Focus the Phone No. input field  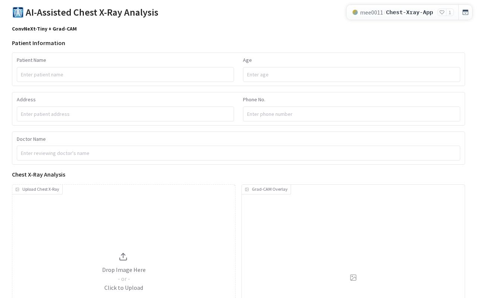pyautogui.click(x=351, y=114)
